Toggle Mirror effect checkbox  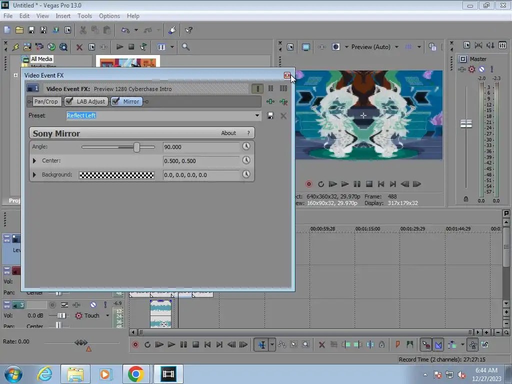coord(115,101)
